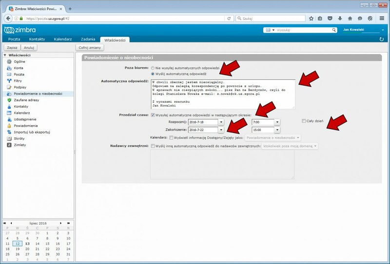Open the 15:00 end time dropdown
This screenshot has height=264, width=390.
277,130
